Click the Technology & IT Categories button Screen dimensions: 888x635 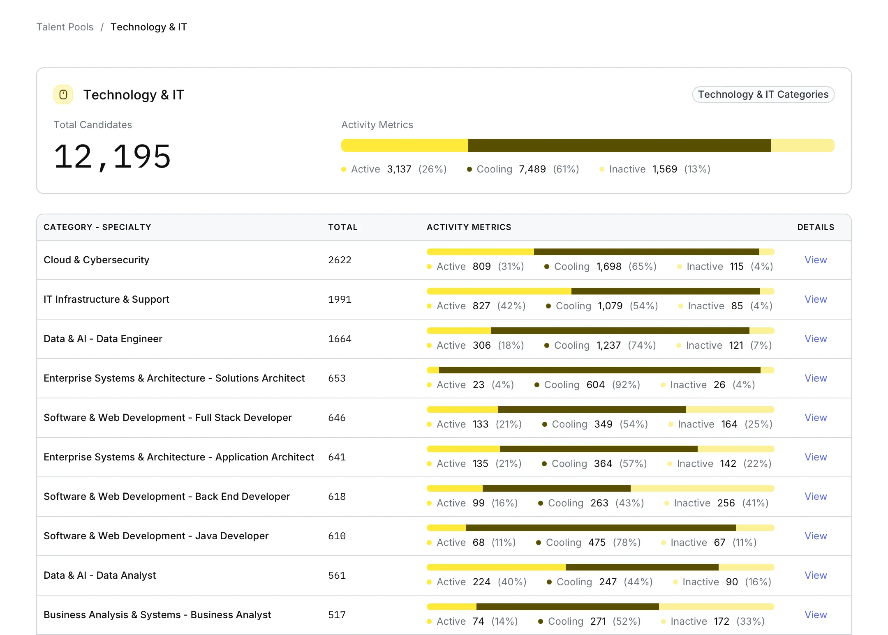[x=763, y=94]
